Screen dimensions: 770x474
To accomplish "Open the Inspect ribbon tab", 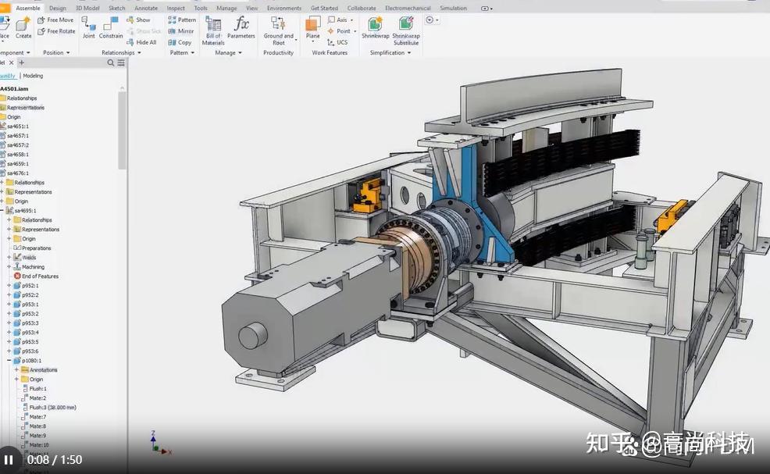I will pyautogui.click(x=176, y=9).
